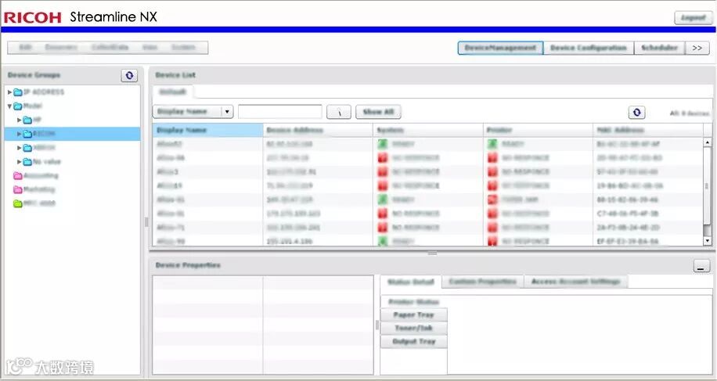Open the Custom Properties tab
This screenshot has height=381, width=717.
click(483, 282)
